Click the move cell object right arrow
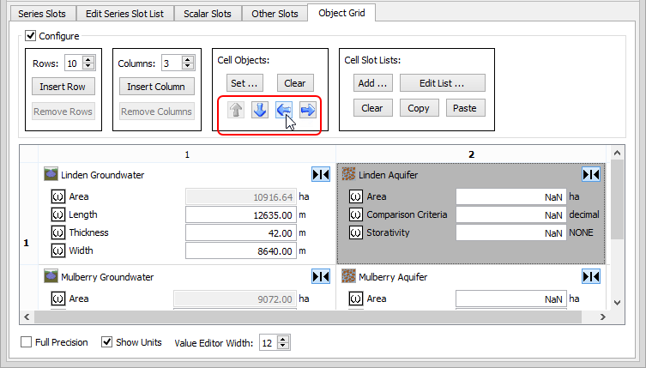The image size is (646, 368). point(308,110)
